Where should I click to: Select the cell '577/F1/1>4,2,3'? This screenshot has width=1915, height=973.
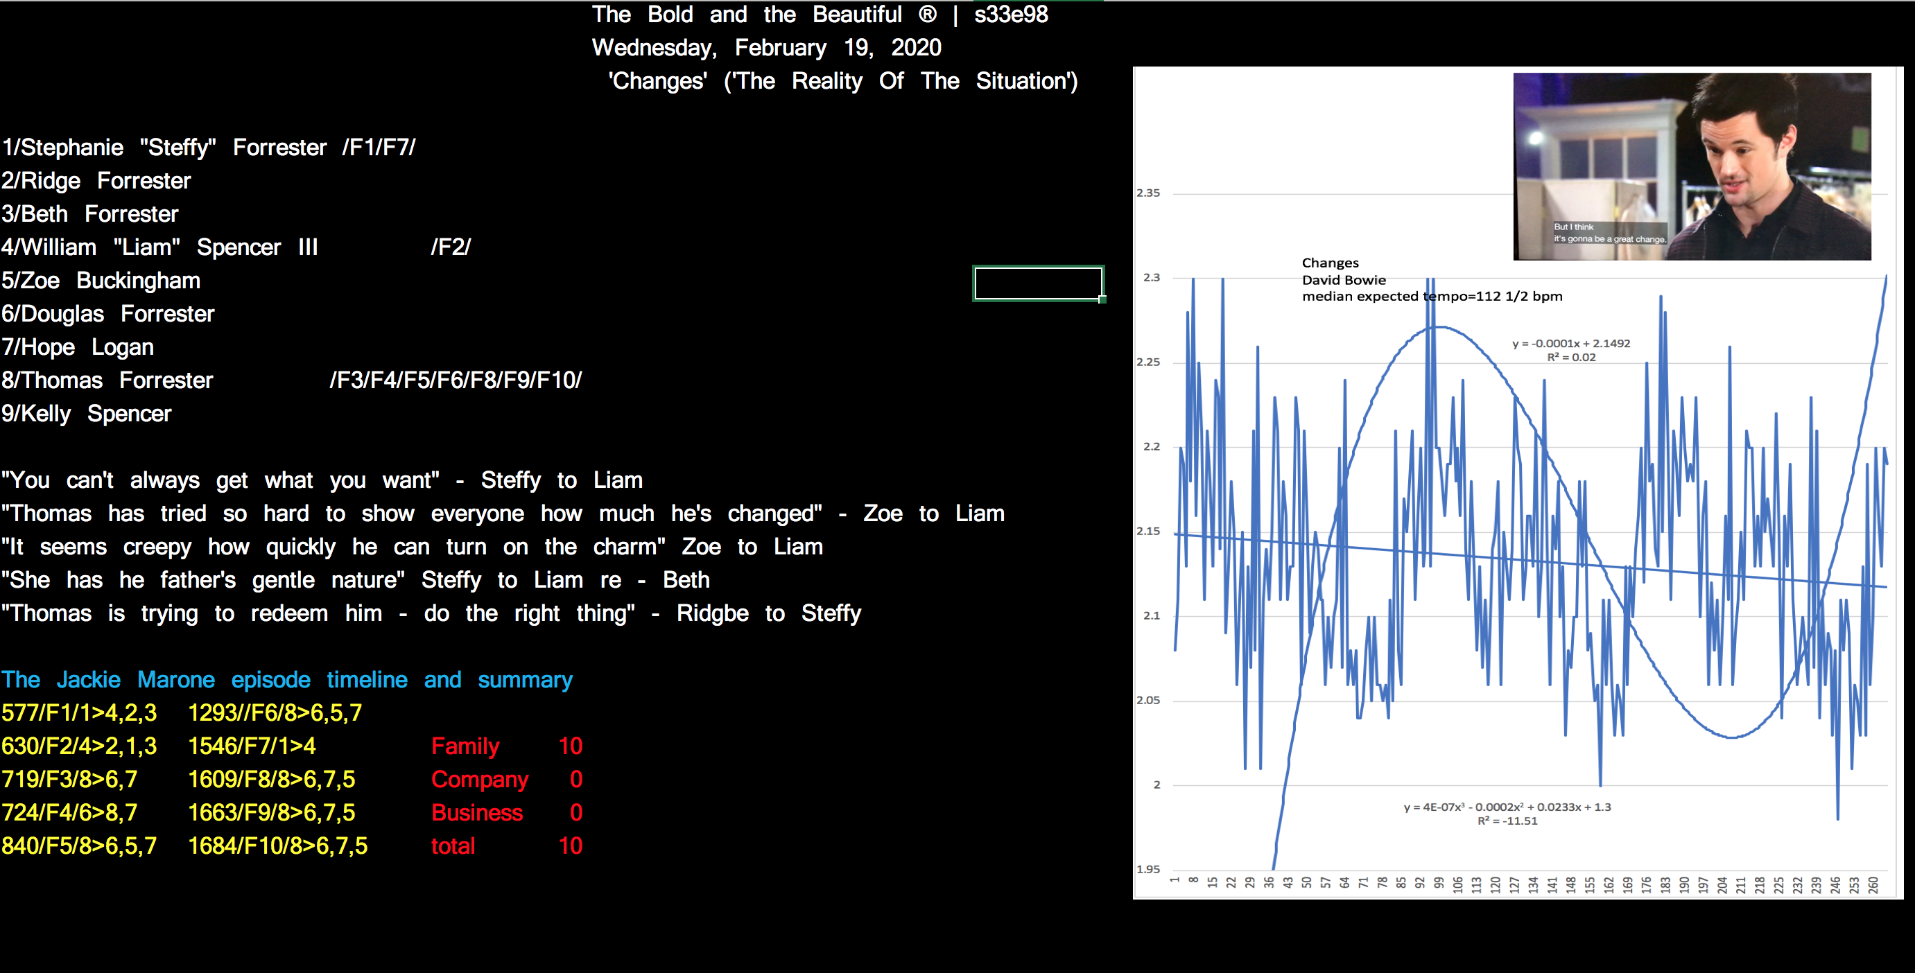pos(79,713)
